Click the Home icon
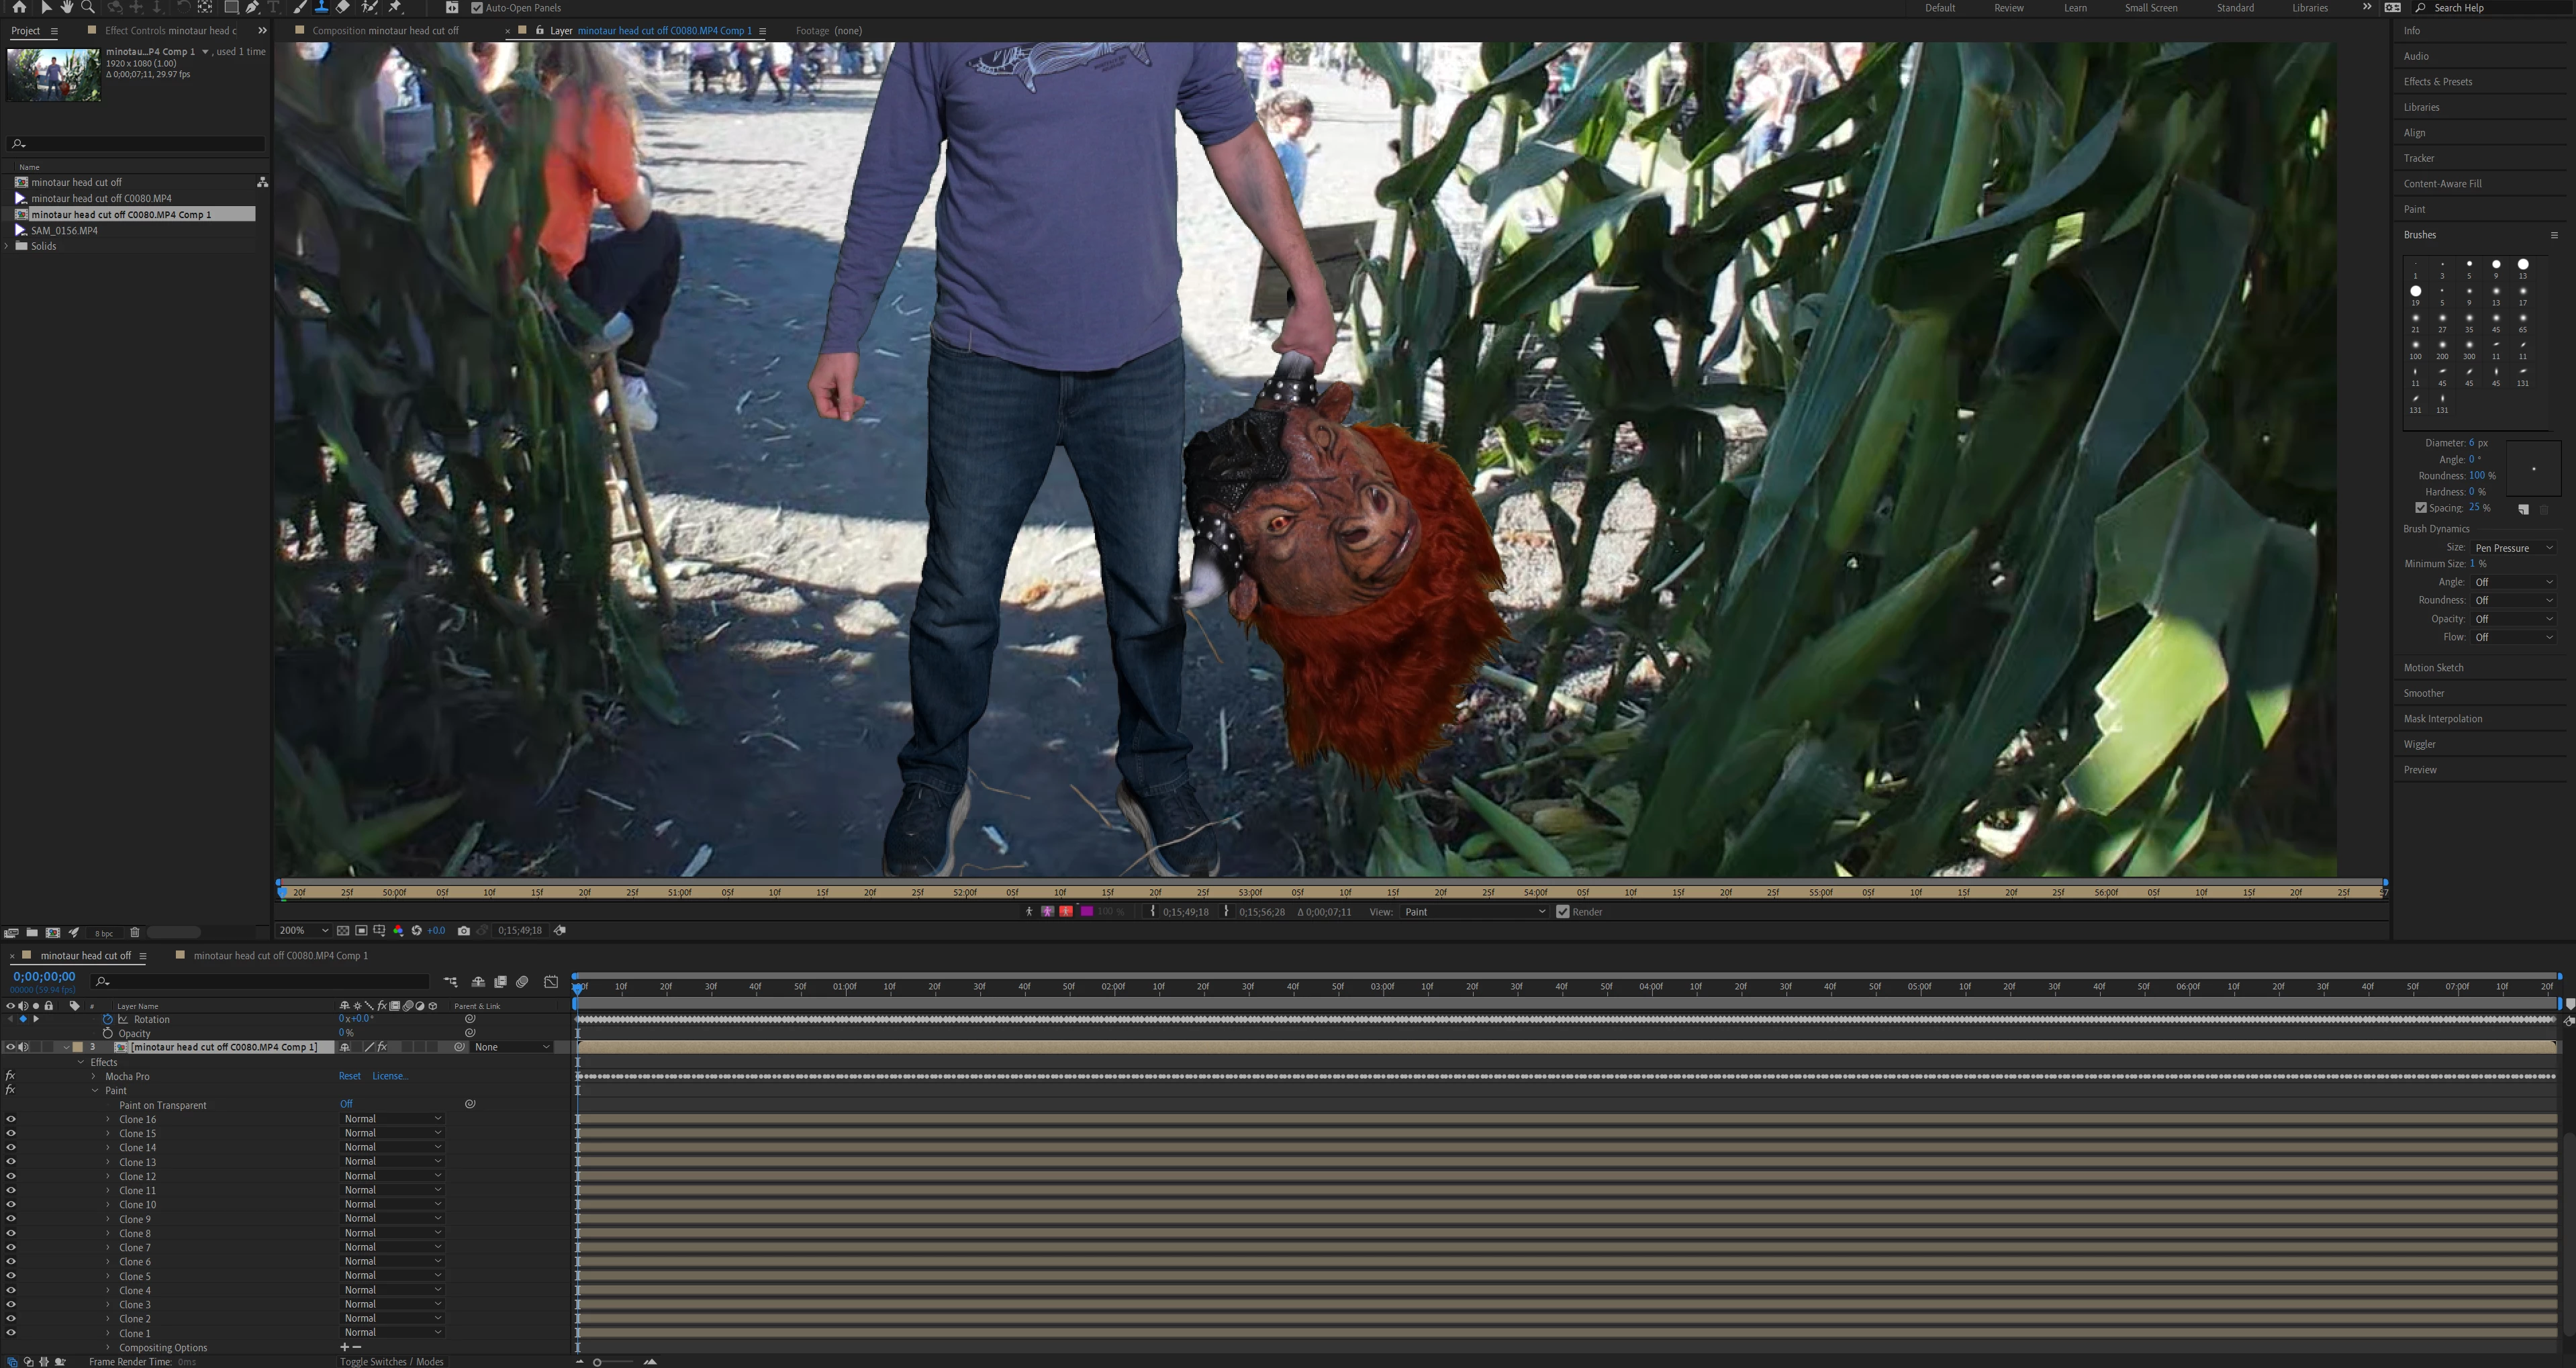Image resolution: width=2576 pixels, height=1368 pixels. (x=19, y=7)
